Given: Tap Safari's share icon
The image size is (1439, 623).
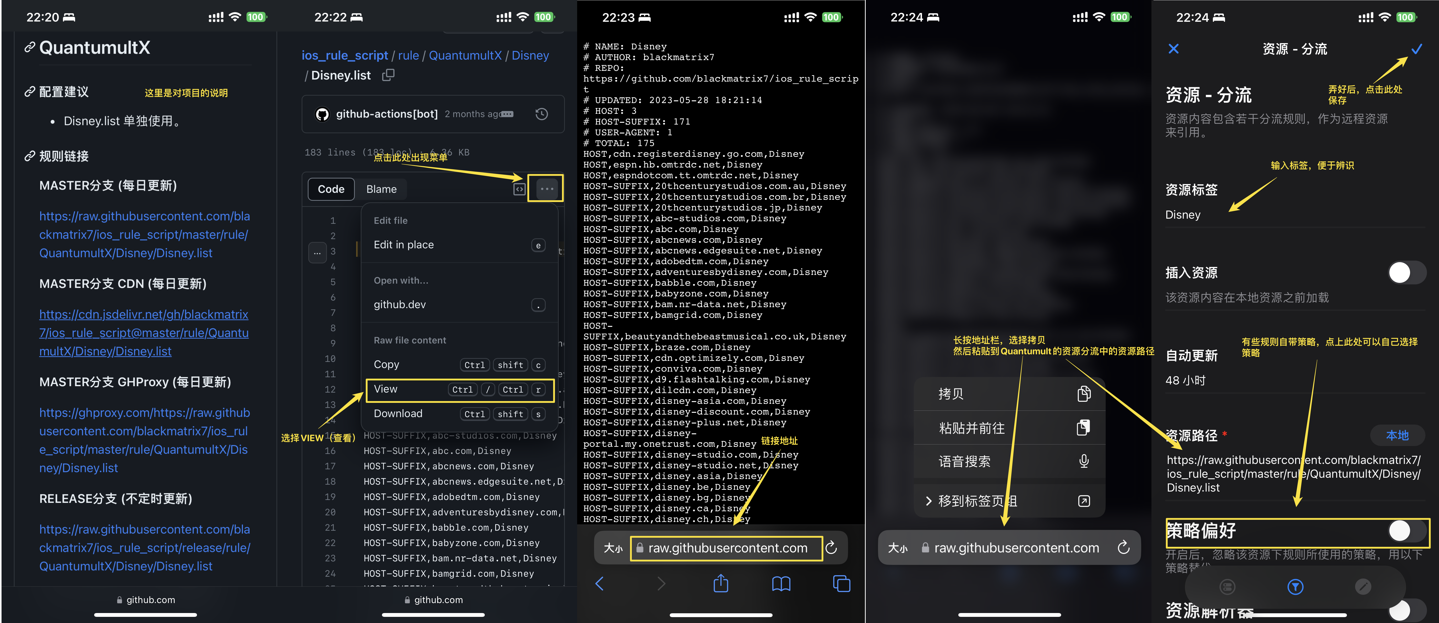Looking at the screenshot, I should pos(721,583).
